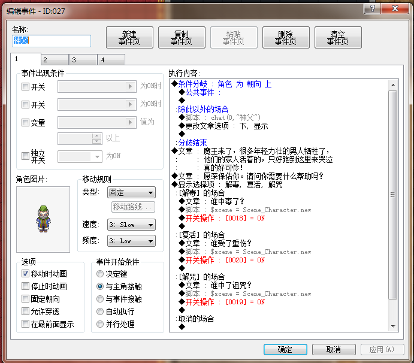Select the 自动执行 trigger radio button

(100, 311)
